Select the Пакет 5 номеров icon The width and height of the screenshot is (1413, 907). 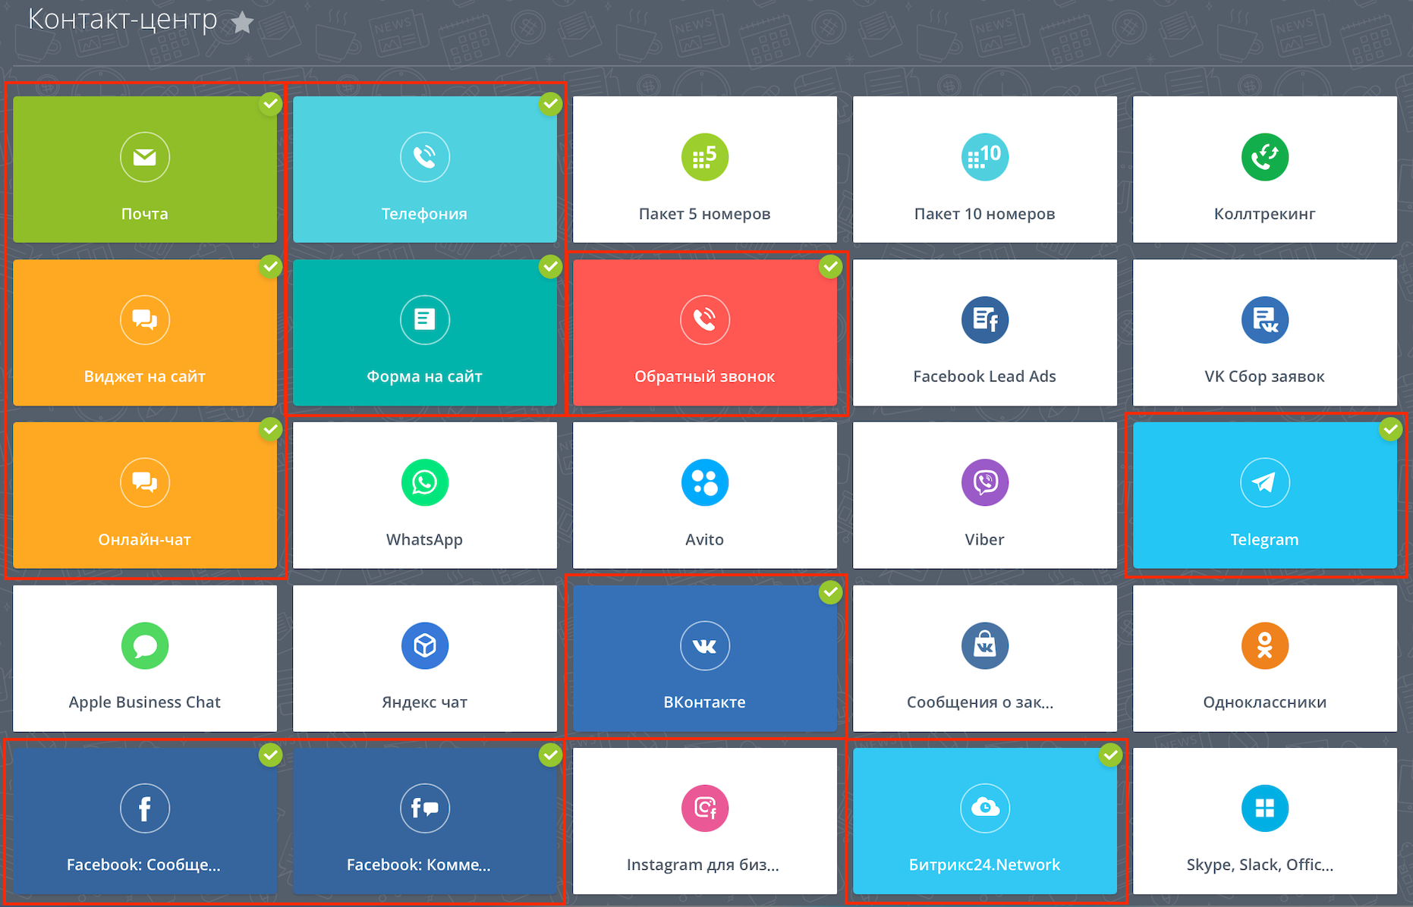[x=704, y=157]
